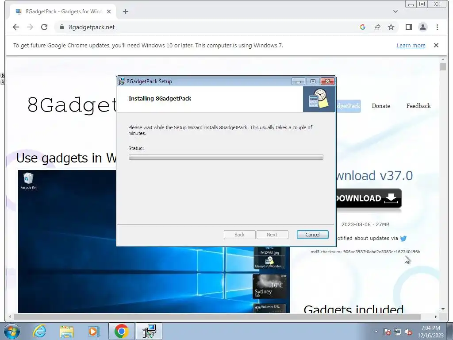The width and height of the screenshot is (453, 340).
Task: Open Chrome profile avatar menu
Action: (422, 27)
